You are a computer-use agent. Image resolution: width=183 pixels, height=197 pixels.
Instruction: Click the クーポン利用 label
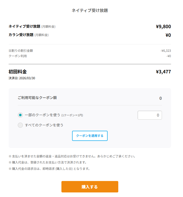(18, 56)
